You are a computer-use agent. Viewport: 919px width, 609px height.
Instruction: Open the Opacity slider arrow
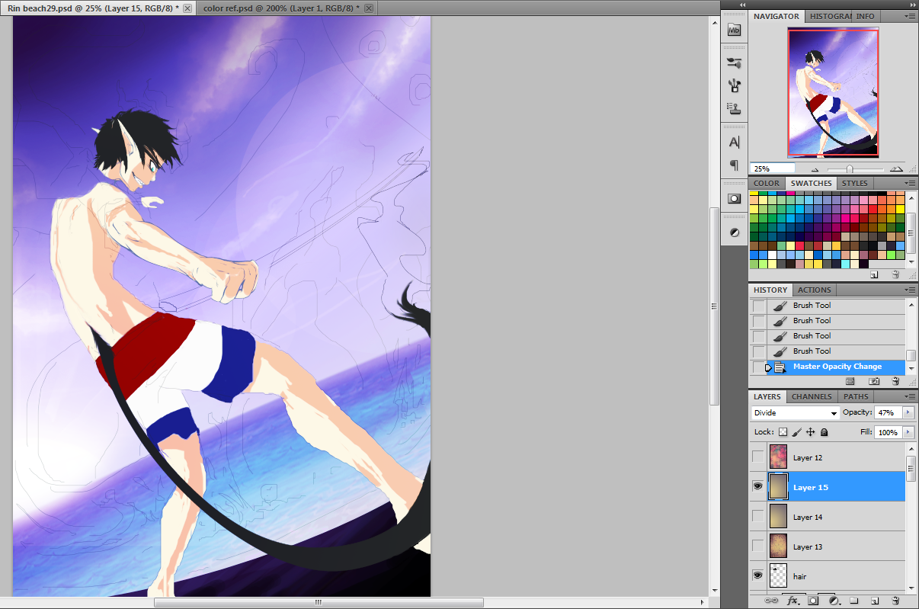pos(908,412)
